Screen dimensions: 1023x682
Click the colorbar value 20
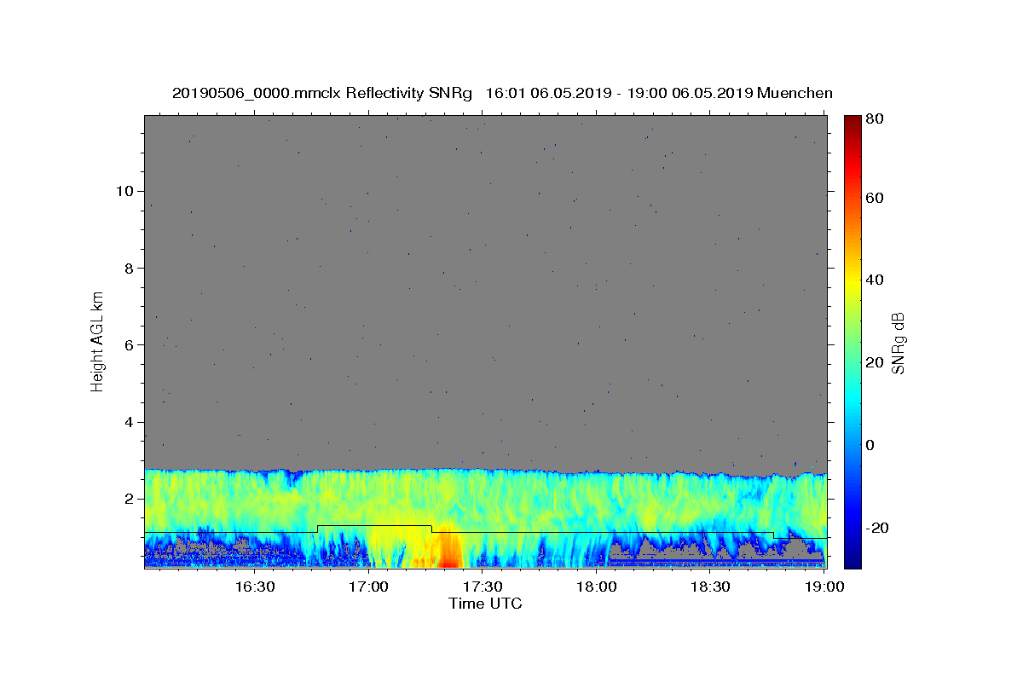(875, 362)
